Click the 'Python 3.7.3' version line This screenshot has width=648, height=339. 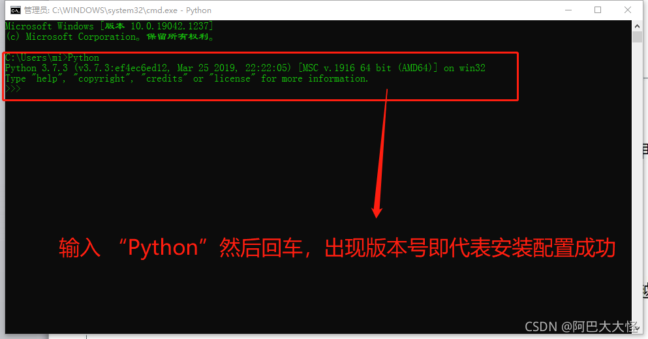click(x=245, y=68)
